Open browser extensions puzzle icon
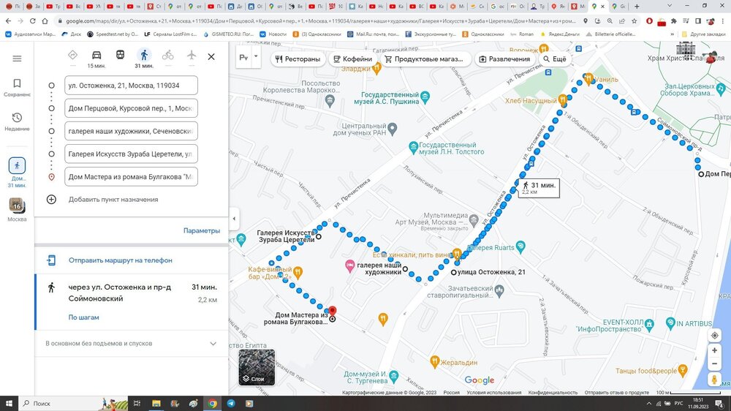Image resolution: width=731 pixels, height=411 pixels. (674, 21)
